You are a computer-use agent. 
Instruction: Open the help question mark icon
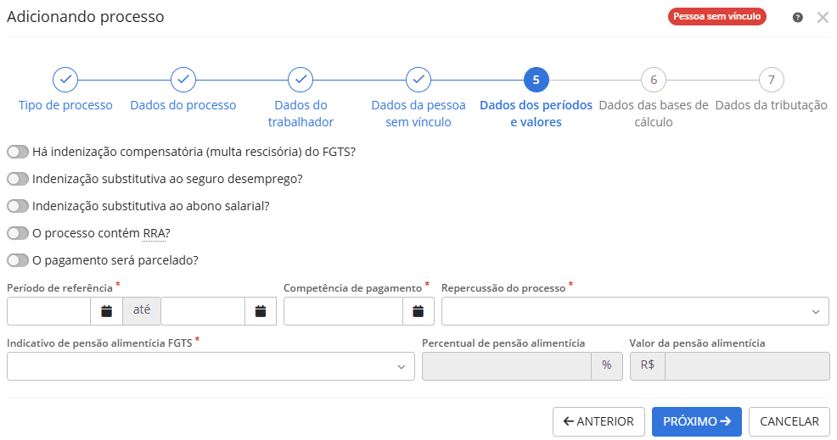coord(798,17)
